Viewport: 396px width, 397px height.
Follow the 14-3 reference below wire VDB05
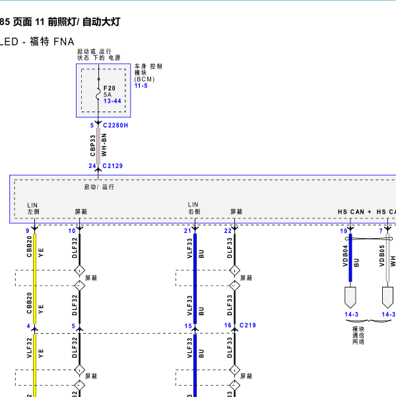389,315
